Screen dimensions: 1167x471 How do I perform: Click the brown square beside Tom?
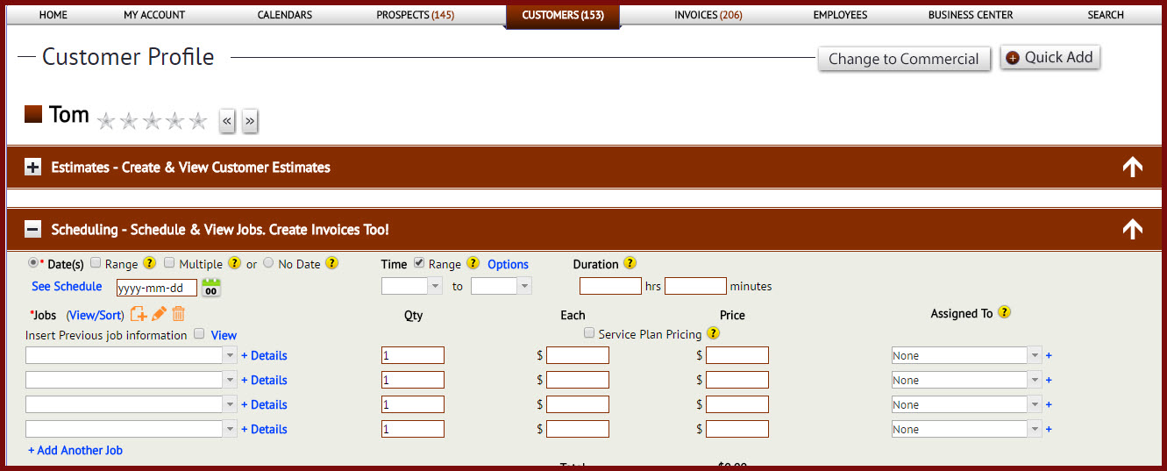33,114
